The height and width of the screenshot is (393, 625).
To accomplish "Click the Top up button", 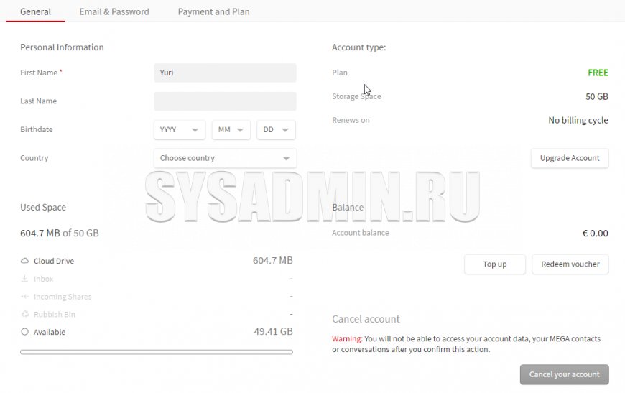I will click(x=494, y=264).
